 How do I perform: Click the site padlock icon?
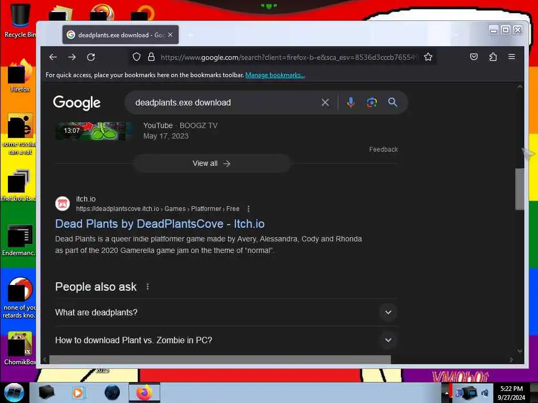click(x=151, y=57)
